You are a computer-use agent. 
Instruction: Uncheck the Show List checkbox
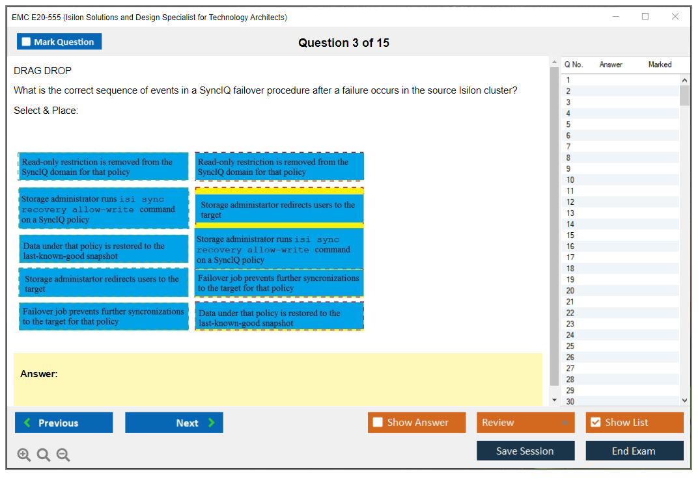[595, 423]
